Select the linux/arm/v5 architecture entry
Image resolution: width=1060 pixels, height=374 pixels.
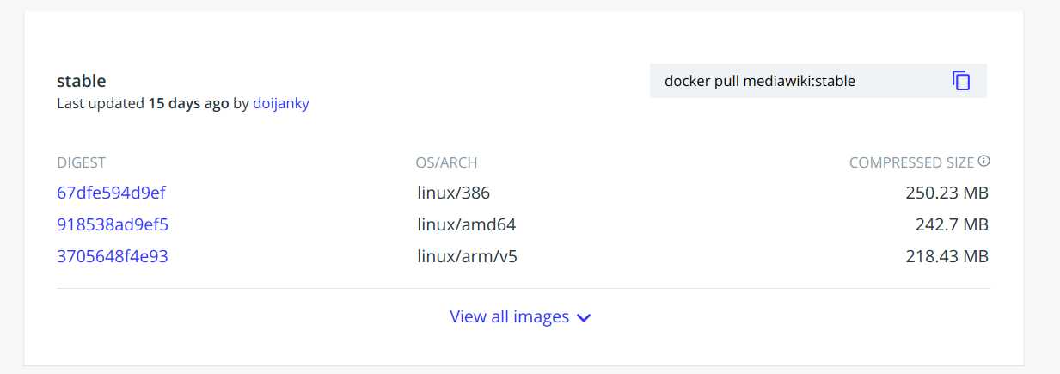[467, 256]
